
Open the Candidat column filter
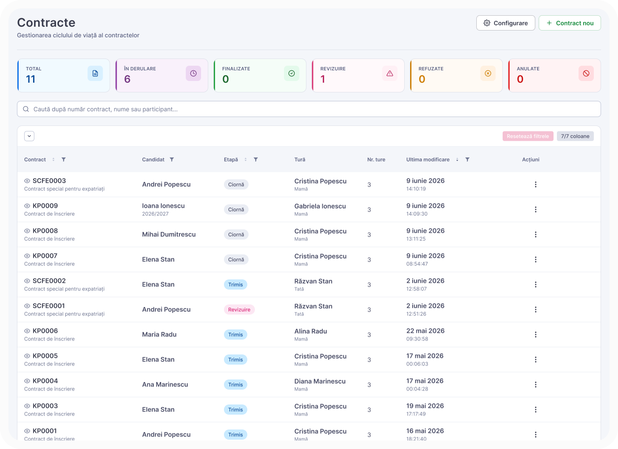172,159
